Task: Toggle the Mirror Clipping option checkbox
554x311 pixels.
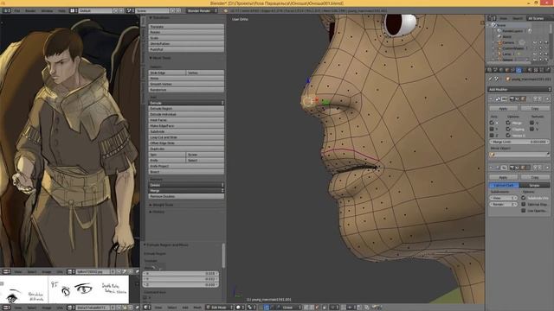Action: coord(508,129)
